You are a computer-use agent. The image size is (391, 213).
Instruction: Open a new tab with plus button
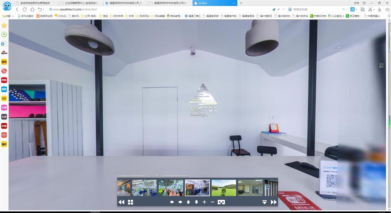241,3
